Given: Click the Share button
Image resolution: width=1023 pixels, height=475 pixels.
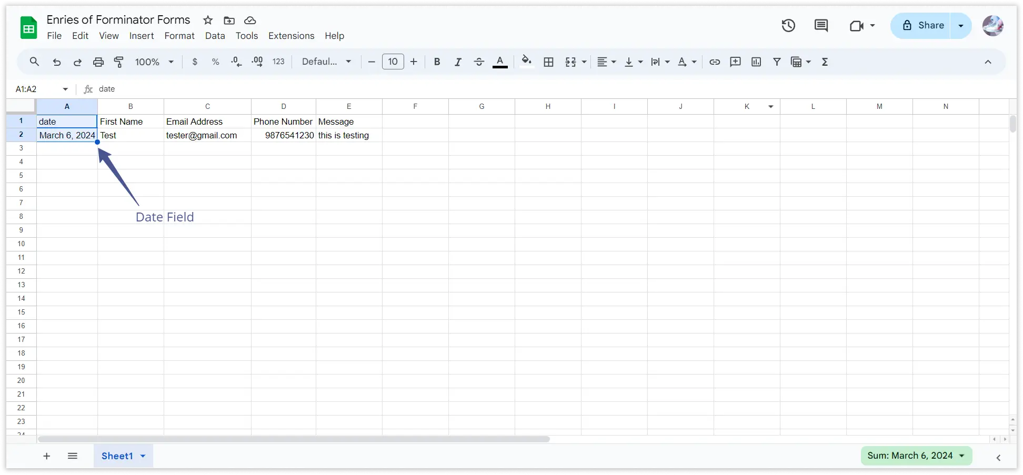Looking at the screenshot, I should click(x=923, y=25).
